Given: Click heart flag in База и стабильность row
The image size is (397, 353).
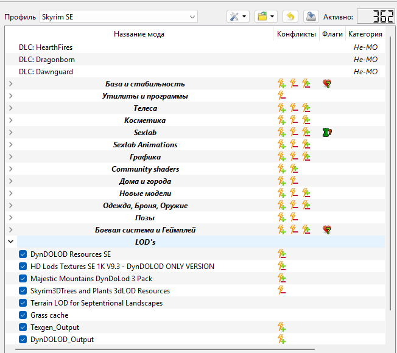Looking at the screenshot, I should (x=327, y=83).
